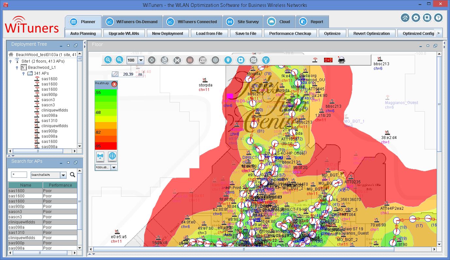
Task: Open the RSSI heatmap type dropdown
Action: click(114, 167)
